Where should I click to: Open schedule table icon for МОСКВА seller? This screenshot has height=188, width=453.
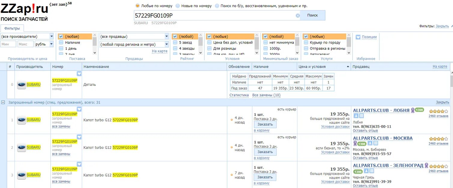click(376, 143)
